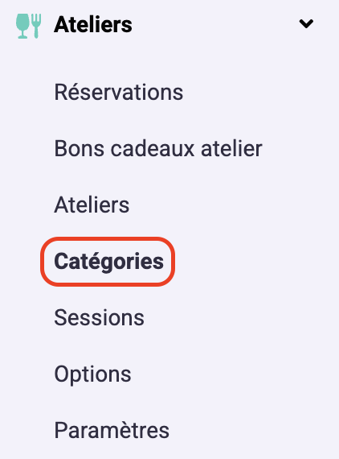339x459 pixels.
Task: View workshop gift vouchers, Bons cadeaux atelier
Action: point(158,149)
